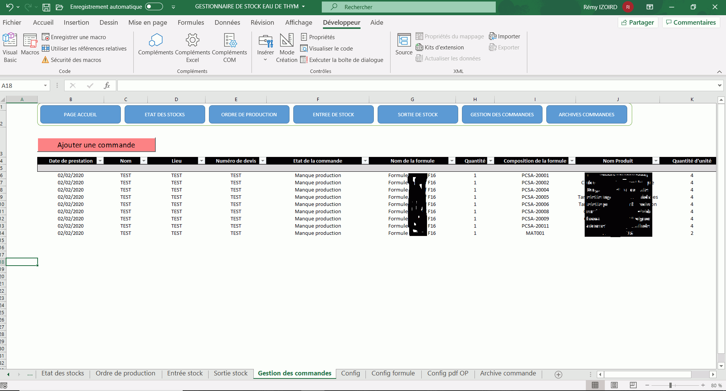Screen dimensions: 726x391
Task: Expand the Name Box dropdown arrow
Action: point(45,86)
